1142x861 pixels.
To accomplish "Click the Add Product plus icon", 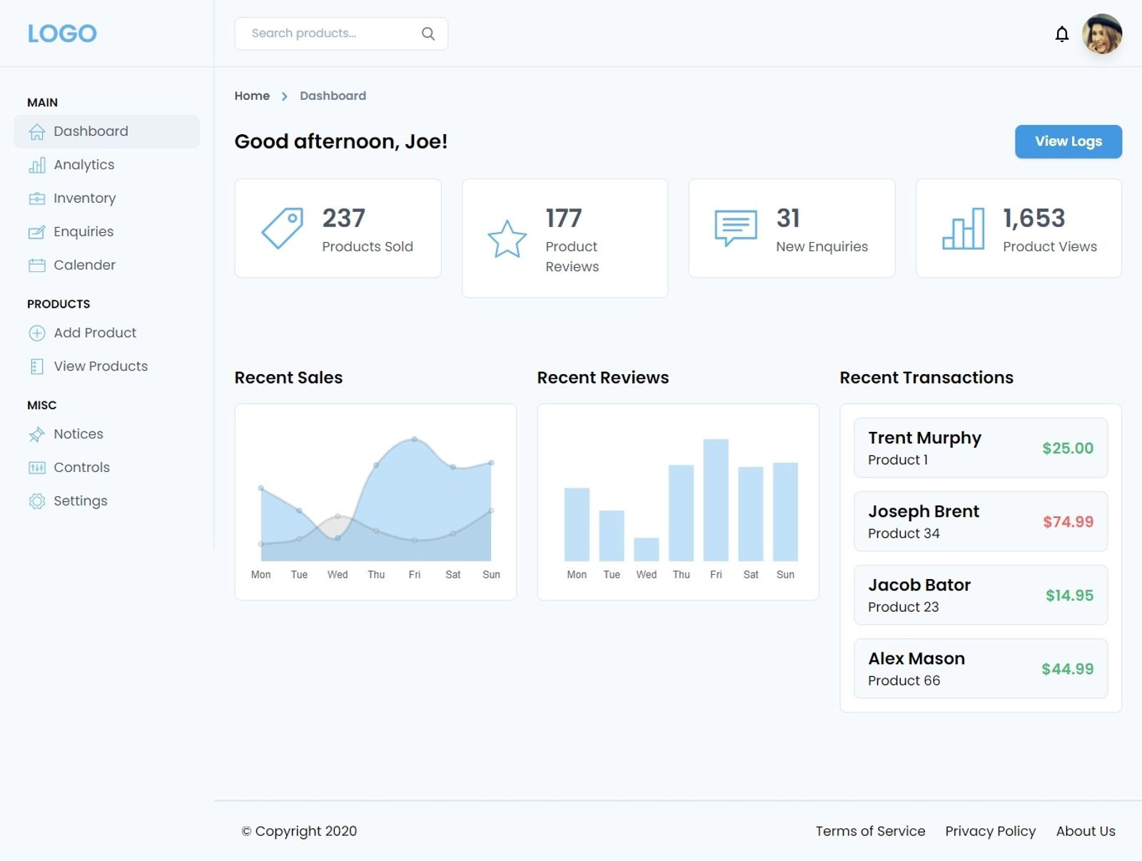I will click(x=37, y=333).
